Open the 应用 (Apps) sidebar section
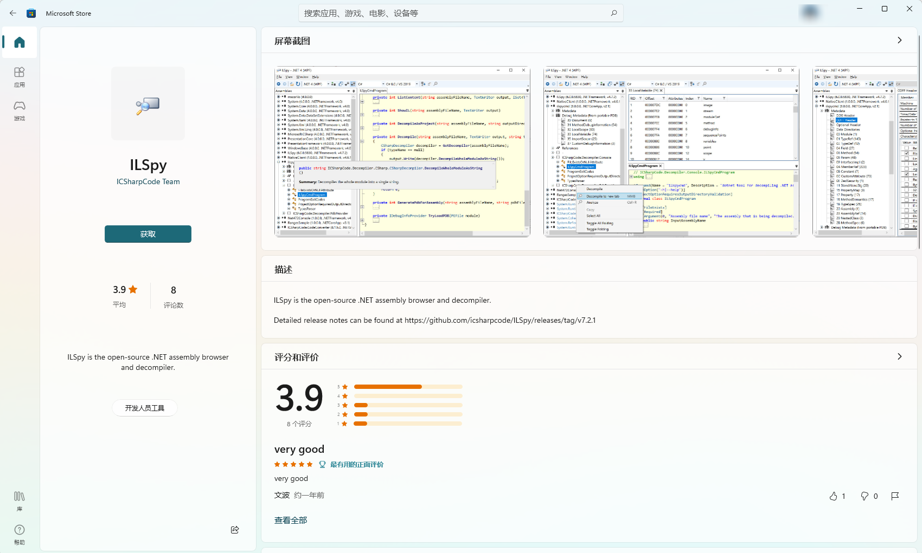 (x=20, y=77)
